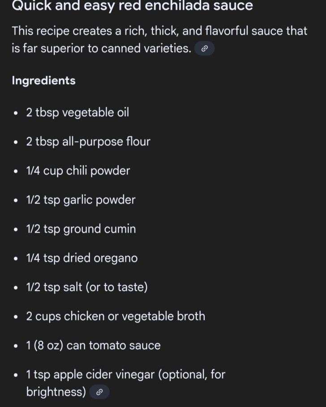Select the recipe description paragraph text
The height and width of the screenshot is (407, 326).
[x=159, y=39]
